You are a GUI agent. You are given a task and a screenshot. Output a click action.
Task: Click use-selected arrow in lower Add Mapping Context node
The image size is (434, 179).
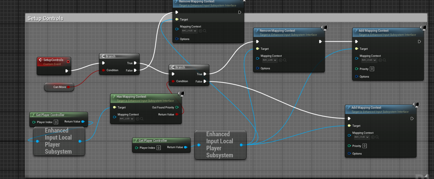(x=372, y=137)
